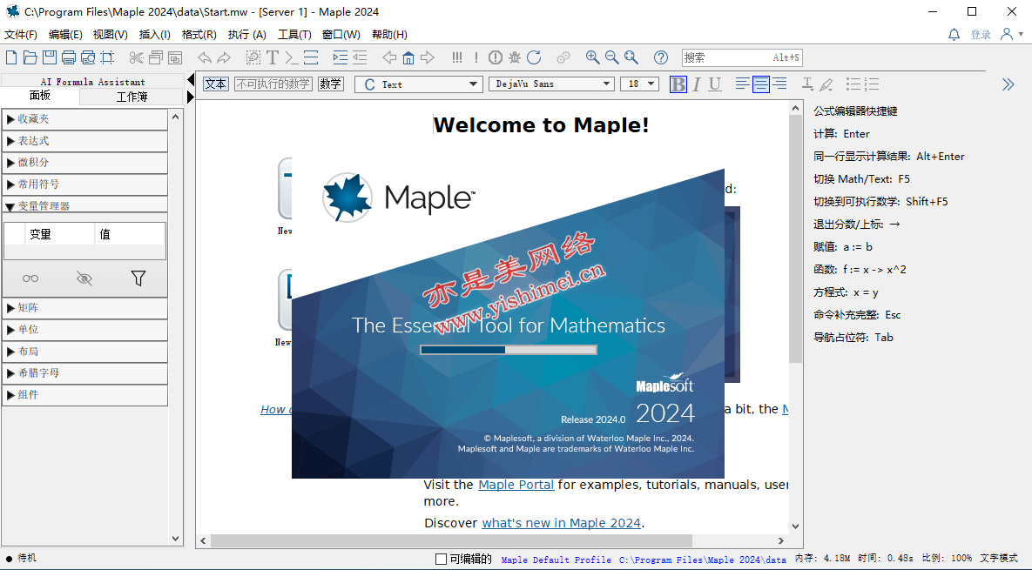Open the filter funnel in variable manager
This screenshot has height=570, width=1032.
pos(138,278)
